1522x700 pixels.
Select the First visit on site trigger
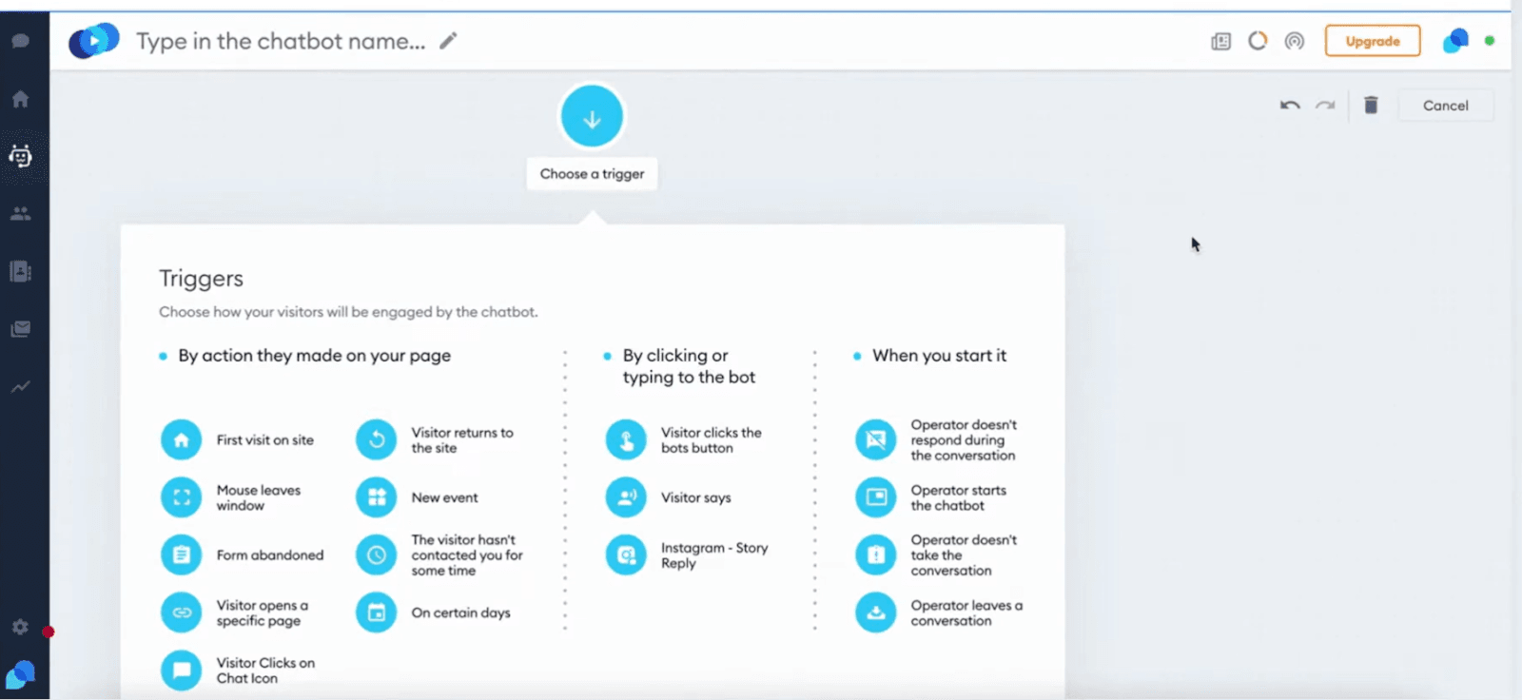pos(181,440)
